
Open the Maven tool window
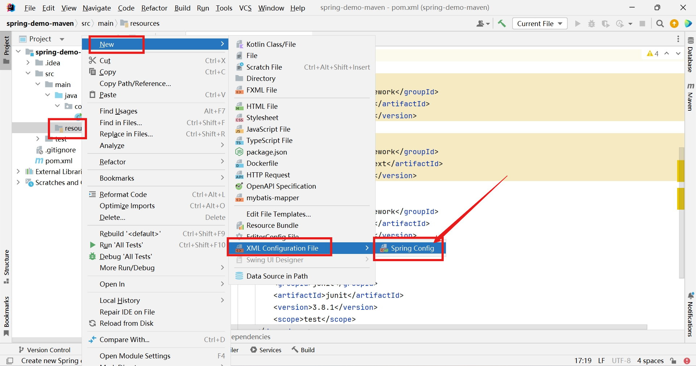(691, 96)
